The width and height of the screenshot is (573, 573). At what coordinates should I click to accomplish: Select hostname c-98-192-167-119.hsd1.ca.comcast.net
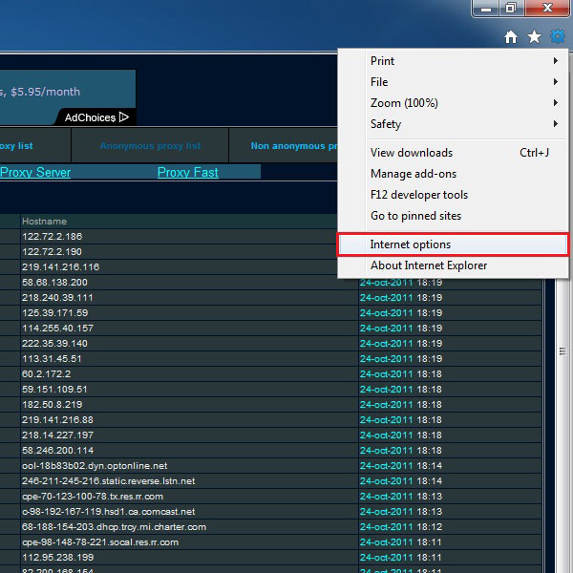109,512
